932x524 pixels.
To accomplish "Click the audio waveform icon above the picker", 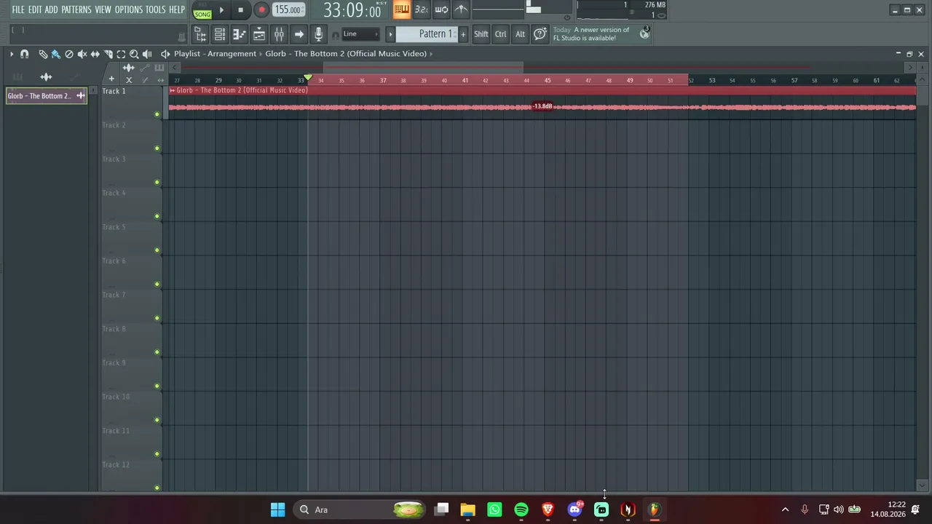I will (46, 77).
